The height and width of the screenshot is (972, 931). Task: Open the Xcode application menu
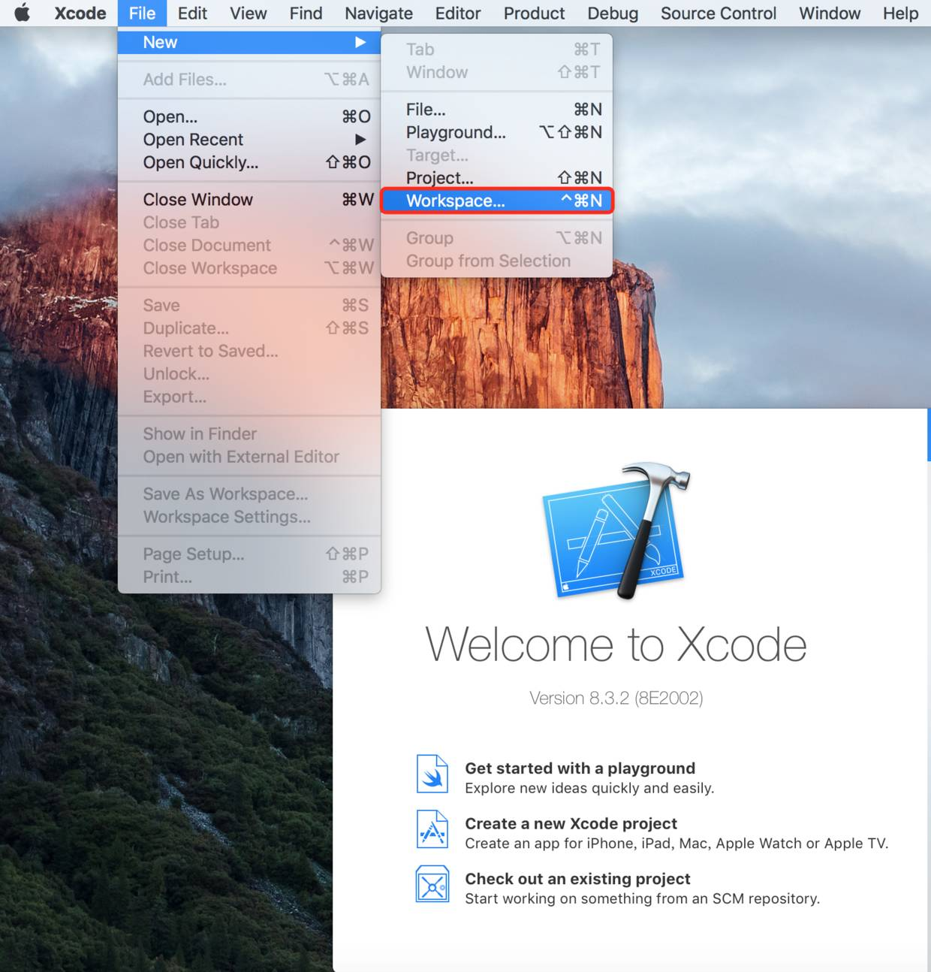[80, 13]
